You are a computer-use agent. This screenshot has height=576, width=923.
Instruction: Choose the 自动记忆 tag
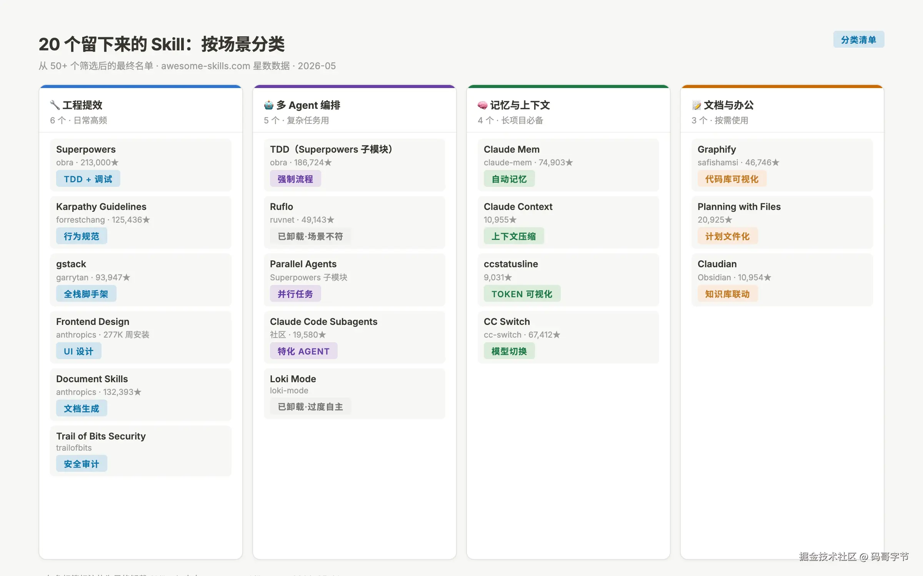coord(509,179)
